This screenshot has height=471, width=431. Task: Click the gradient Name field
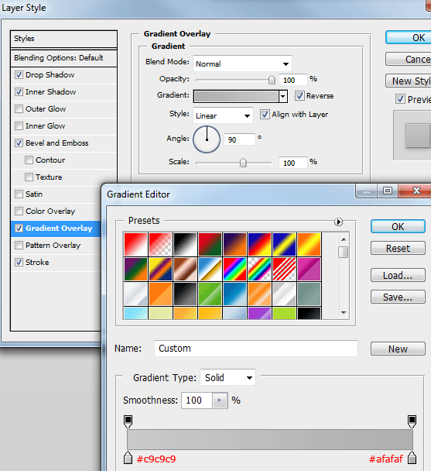(256, 349)
